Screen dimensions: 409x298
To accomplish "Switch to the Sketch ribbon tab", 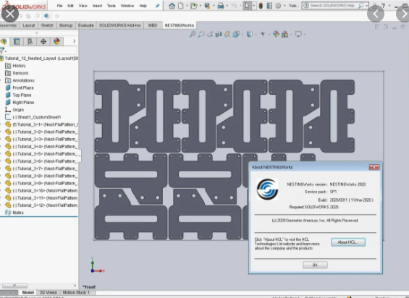I will (x=47, y=25).
